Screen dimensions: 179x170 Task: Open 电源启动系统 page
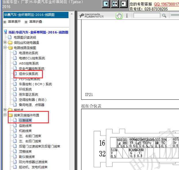(x=28, y=53)
